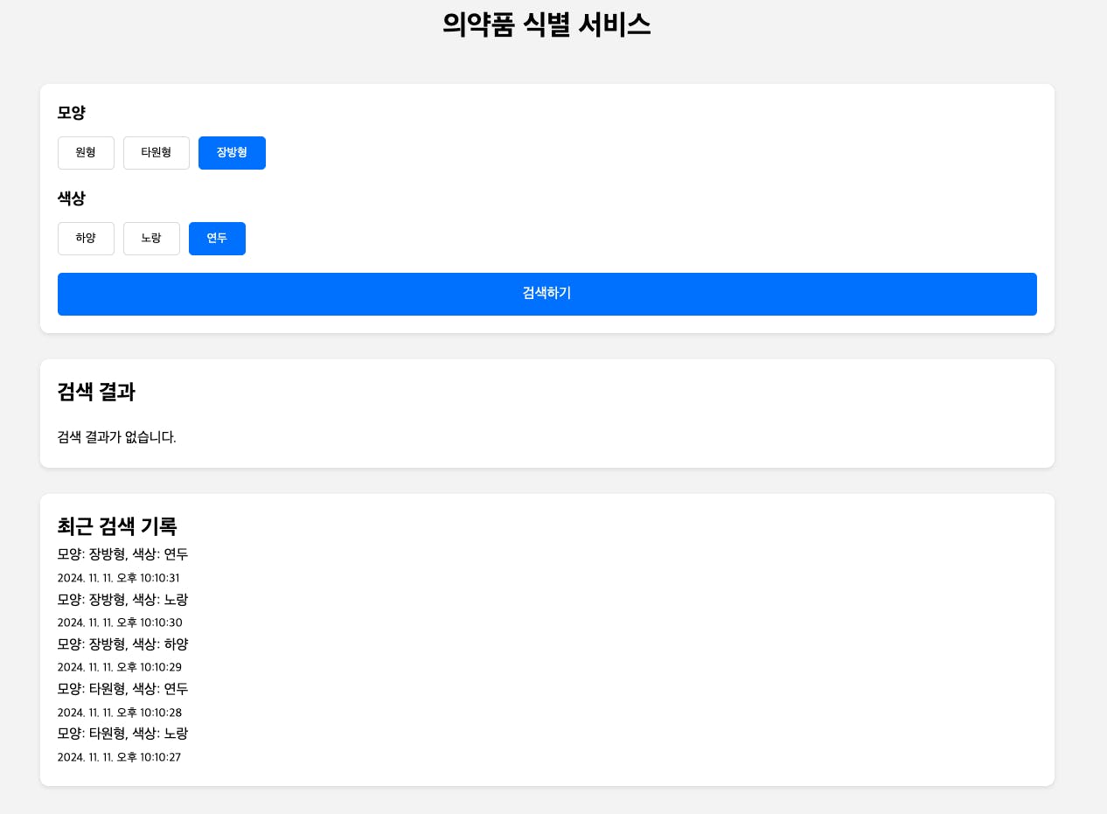Select the 타원형 shape option
The height and width of the screenshot is (814, 1107).
coord(157,153)
